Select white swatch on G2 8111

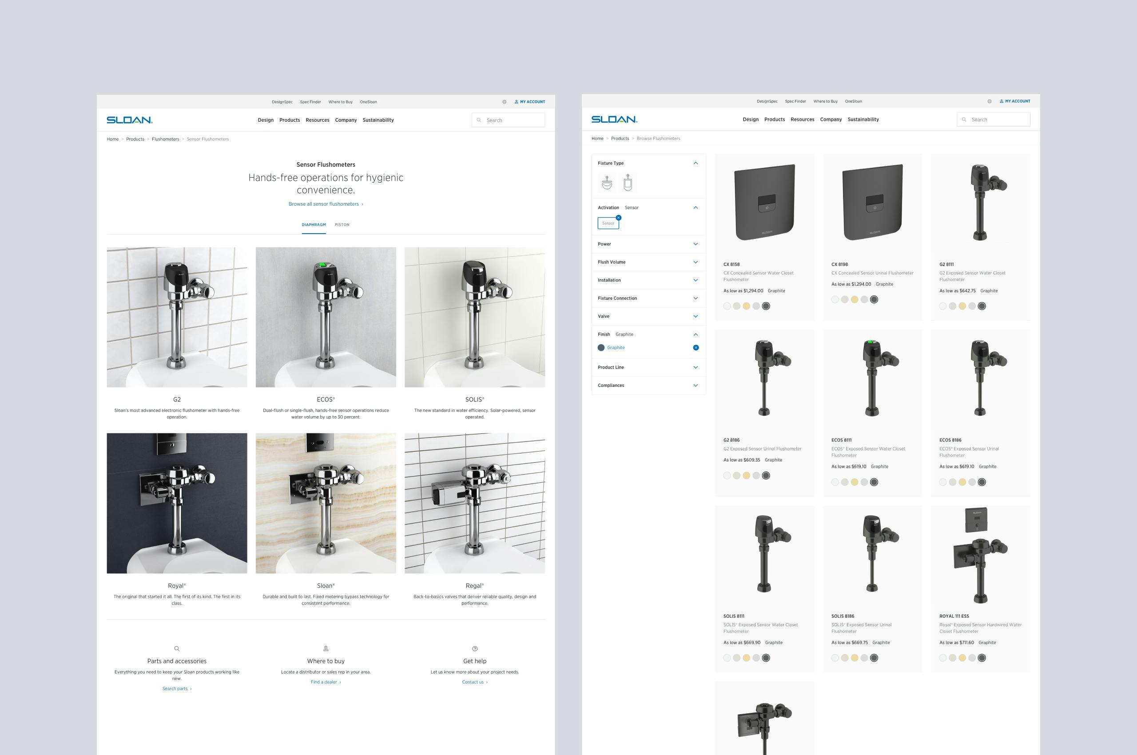click(x=943, y=306)
